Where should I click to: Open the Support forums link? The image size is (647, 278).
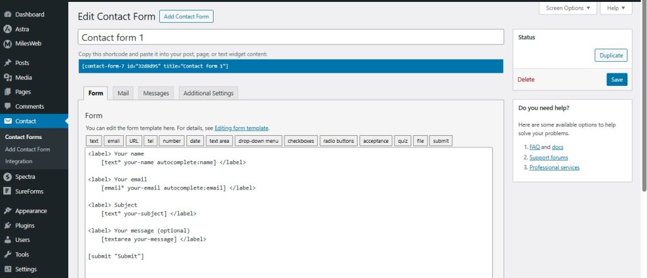pyautogui.click(x=548, y=157)
